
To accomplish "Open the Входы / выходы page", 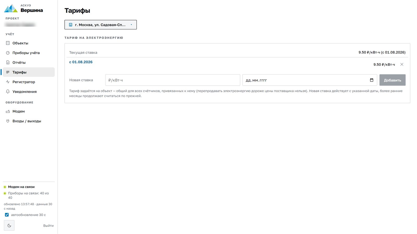I will [29, 121].
